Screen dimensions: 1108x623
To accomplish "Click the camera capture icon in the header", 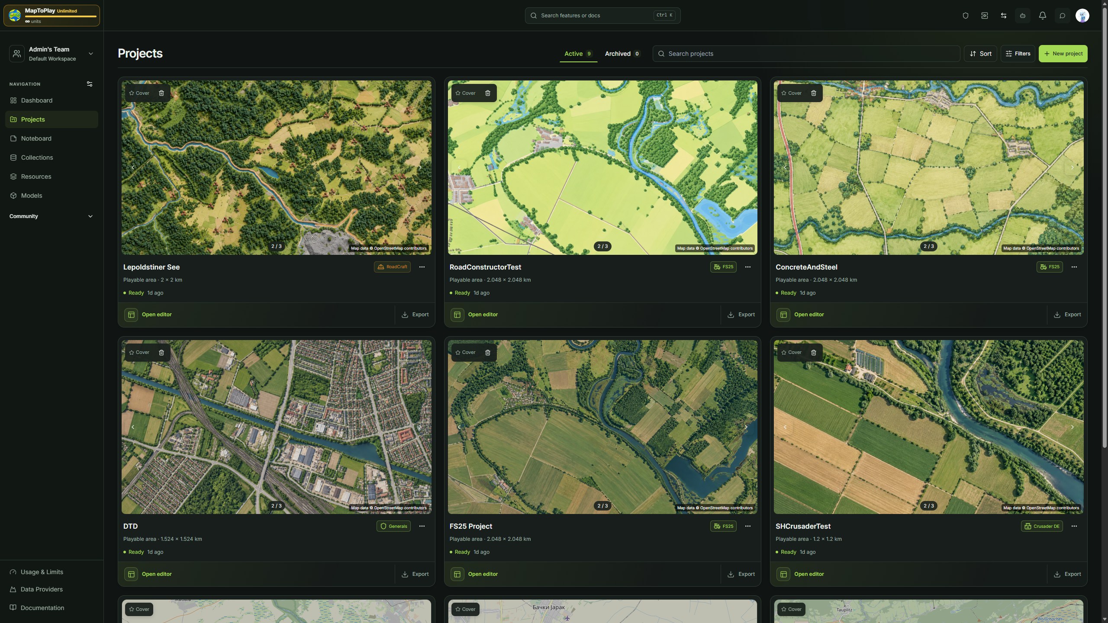I will point(984,16).
